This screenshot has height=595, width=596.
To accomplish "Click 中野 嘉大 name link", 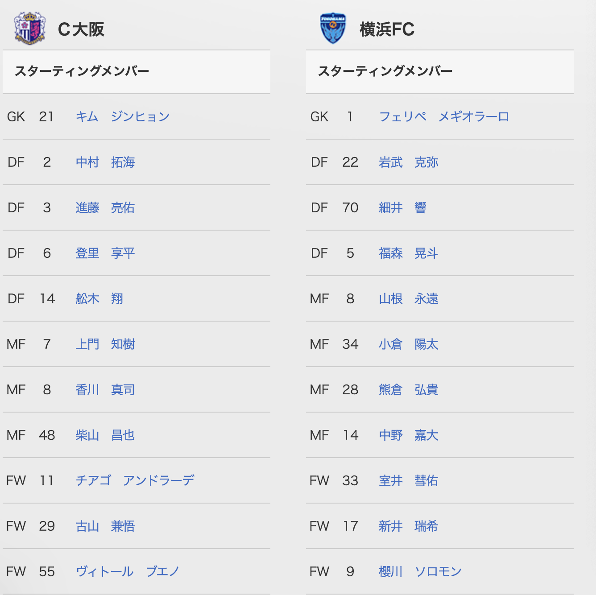I will (409, 435).
